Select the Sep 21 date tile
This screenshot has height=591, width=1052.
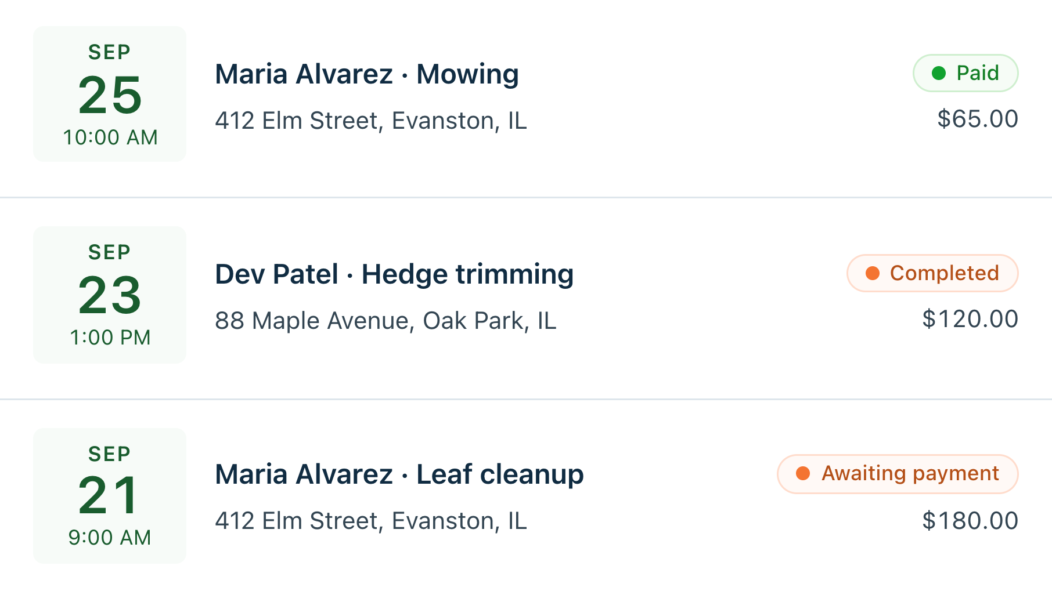coord(110,496)
